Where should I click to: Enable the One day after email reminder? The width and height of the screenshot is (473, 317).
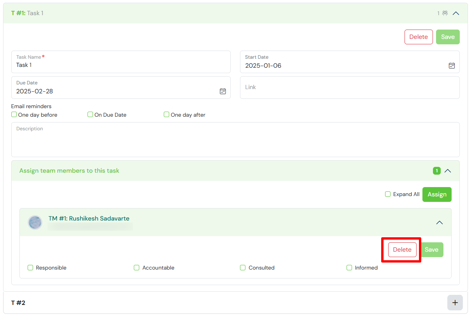(x=166, y=115)
